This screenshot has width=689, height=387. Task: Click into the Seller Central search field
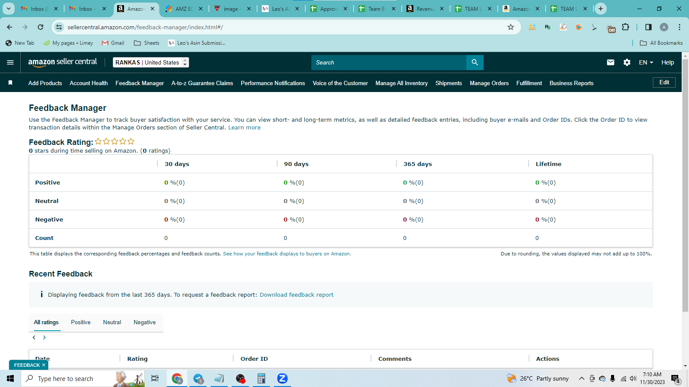coord(389,62)
